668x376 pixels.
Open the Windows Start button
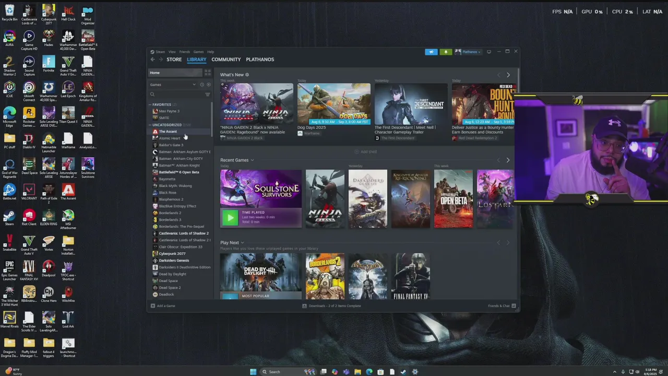(253, 372)
